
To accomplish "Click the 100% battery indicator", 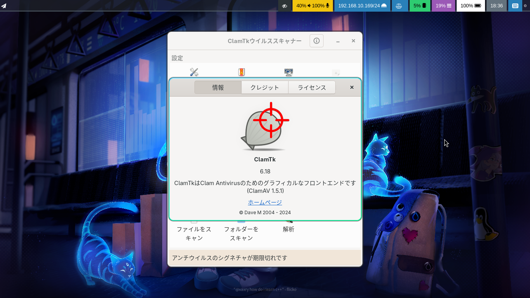I will (x=471, y=6).
